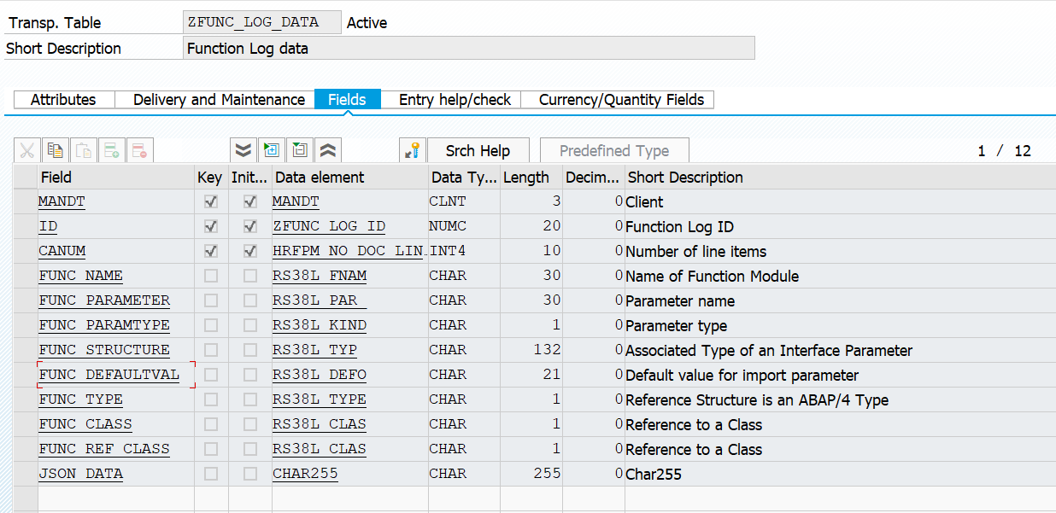The height and width of the screenshot is (513, 1056).
Task: Enable Key checkbox for FUNC_TYPE
Action: (x=211, y=399)
